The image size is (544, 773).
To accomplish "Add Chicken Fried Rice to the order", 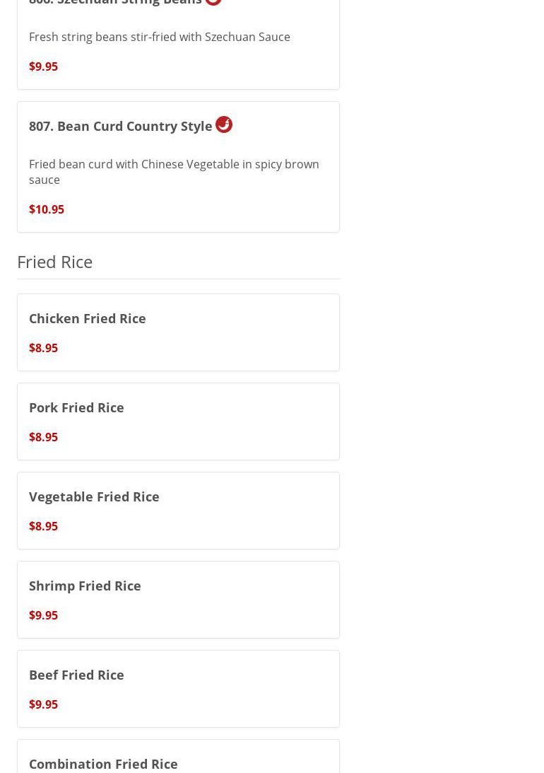I will point(88,318).
